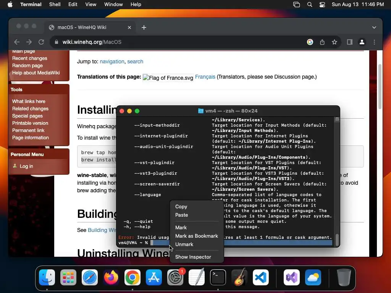Open Visual Studio Code from the Dock

(x=260, y=277)
